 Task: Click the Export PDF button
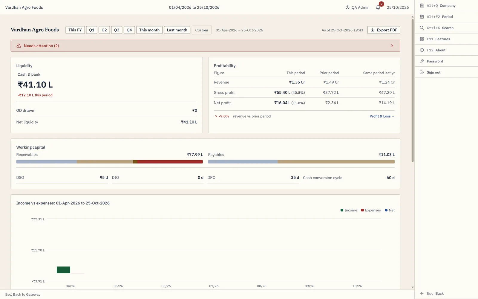[384, 30]
